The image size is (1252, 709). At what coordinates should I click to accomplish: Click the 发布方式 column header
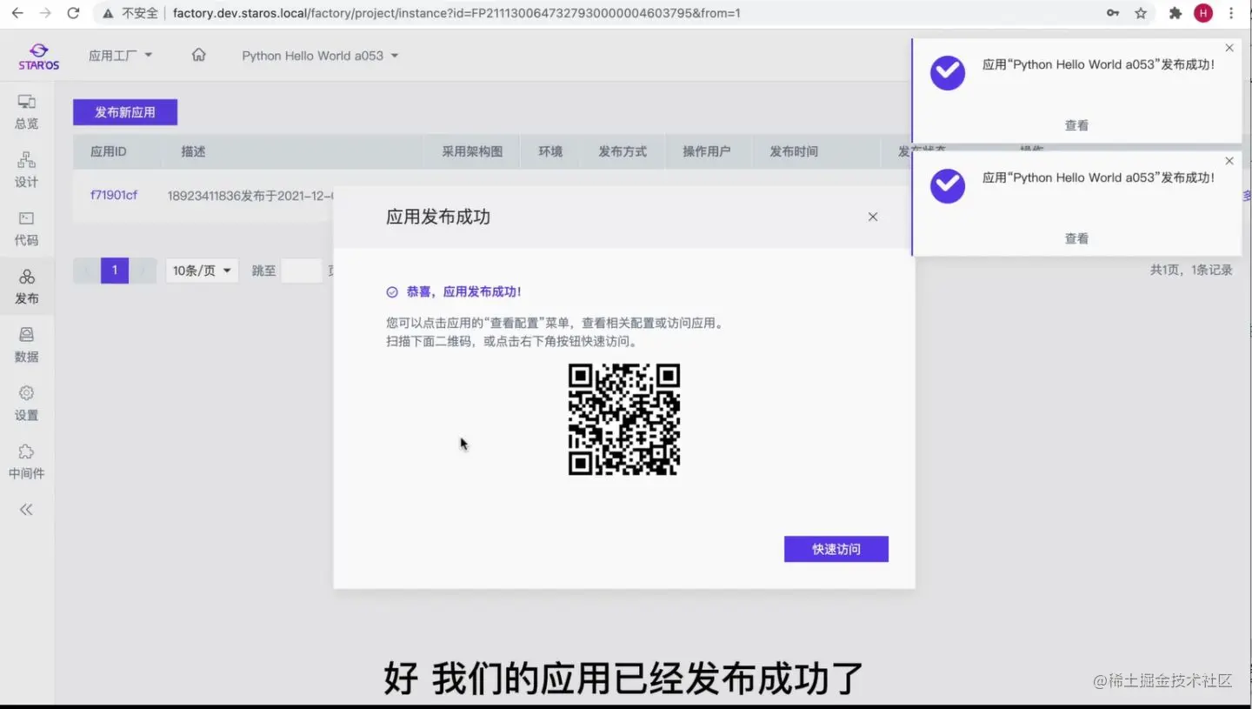click(623, 151)
